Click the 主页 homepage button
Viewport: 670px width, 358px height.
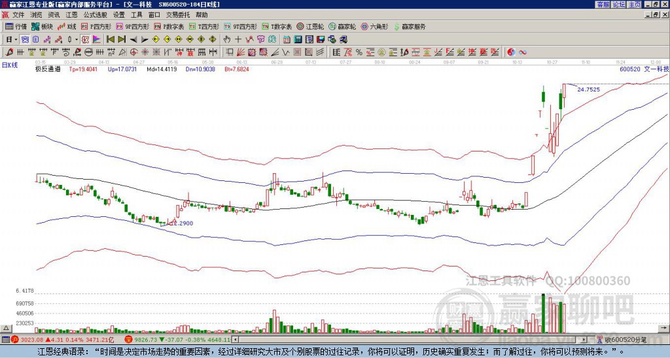pyautogui.click(x=635, y=5)
